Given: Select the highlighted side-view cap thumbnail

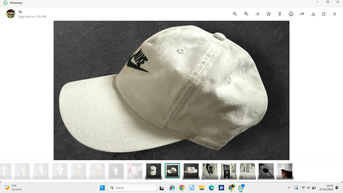Looking at the screenshot, I should pos(173,171).
